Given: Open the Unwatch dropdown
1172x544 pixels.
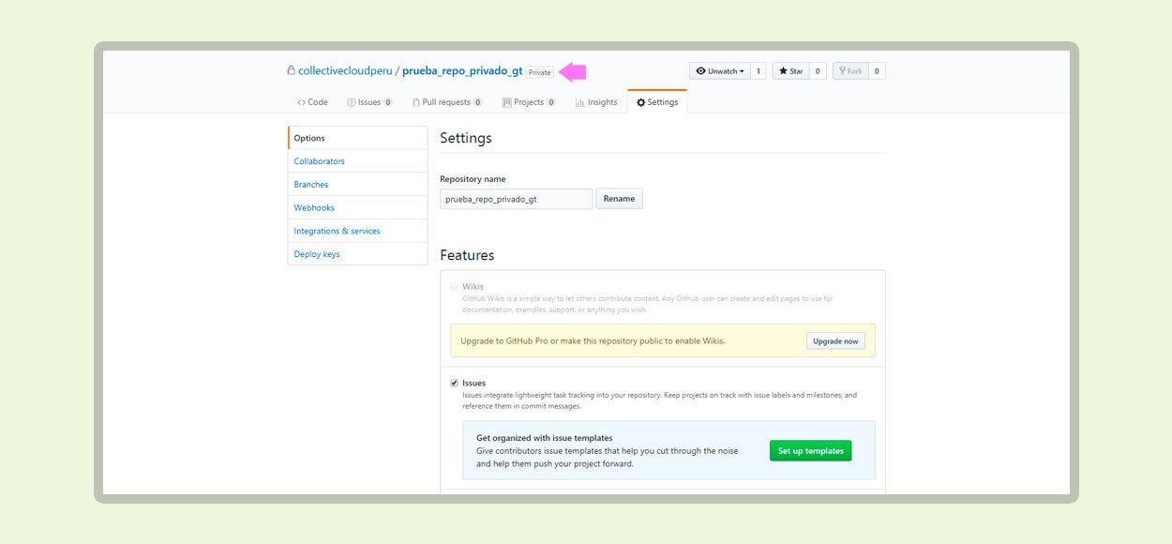Looking at the screenshot, I should [720, 71].
